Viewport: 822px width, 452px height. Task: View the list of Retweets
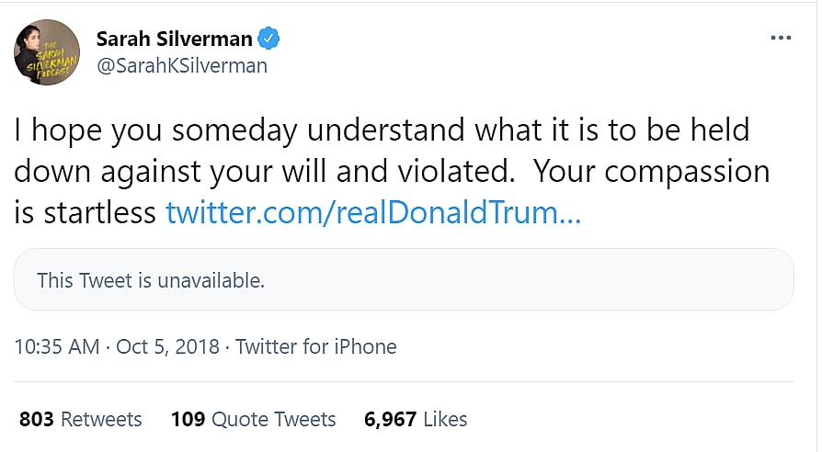pos(101,420)
